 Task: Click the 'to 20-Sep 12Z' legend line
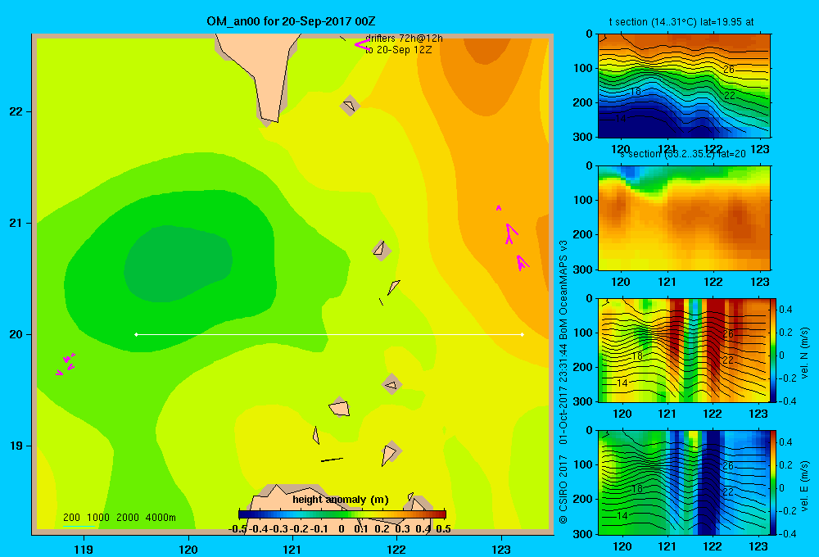pyautogui.click(x=399, y=50)
